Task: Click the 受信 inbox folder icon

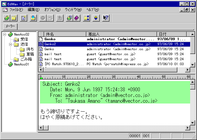Action: (x=16, y=39)
